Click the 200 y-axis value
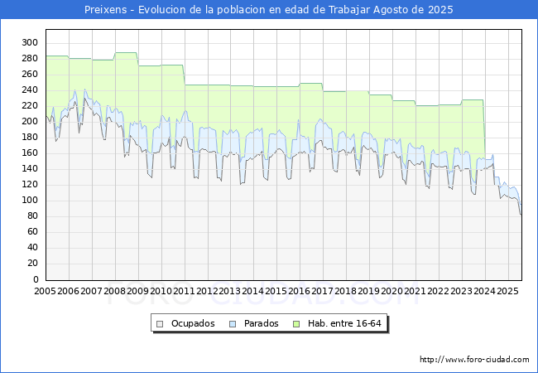538x373 pixels. 30,122
